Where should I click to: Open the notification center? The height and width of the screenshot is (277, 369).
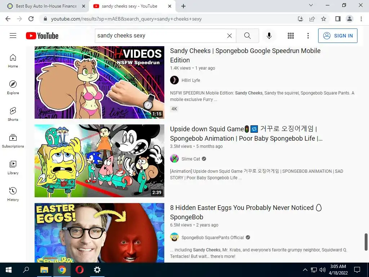pos(357,270)
